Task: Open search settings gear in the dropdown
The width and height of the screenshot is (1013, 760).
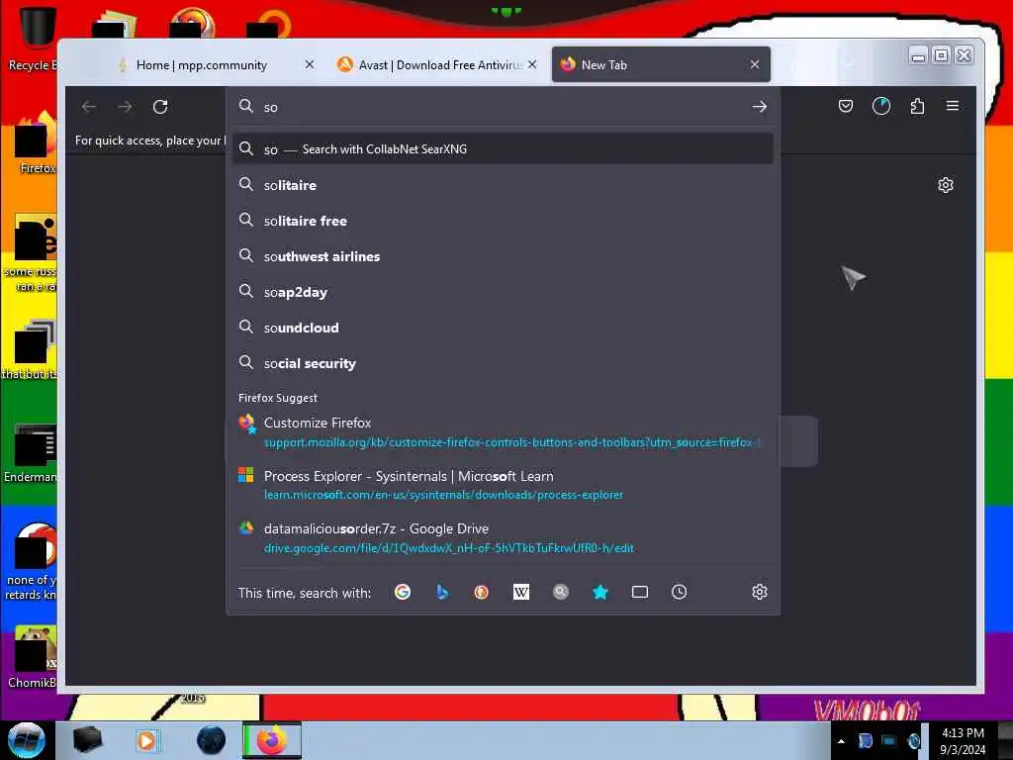Action: click(x=759, y=592)
